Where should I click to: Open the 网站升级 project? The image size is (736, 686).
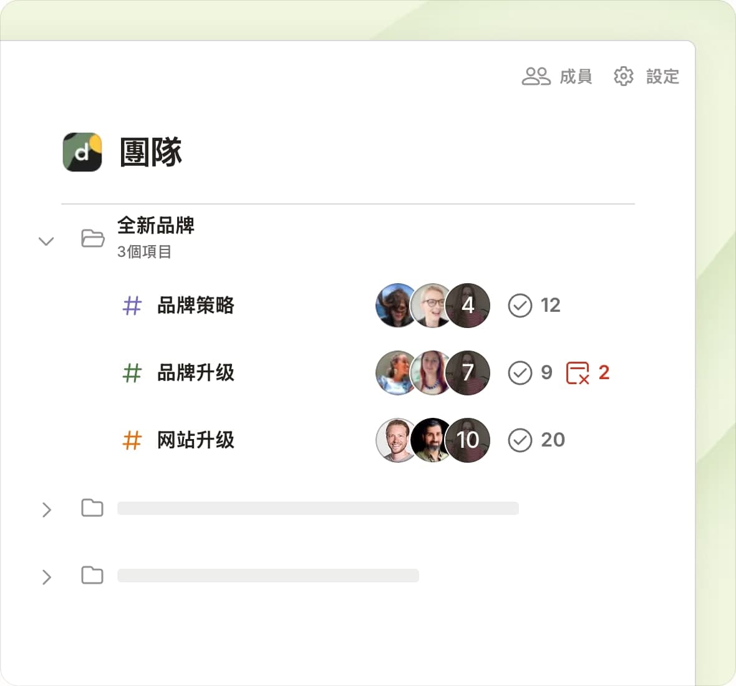click(195, 440)
